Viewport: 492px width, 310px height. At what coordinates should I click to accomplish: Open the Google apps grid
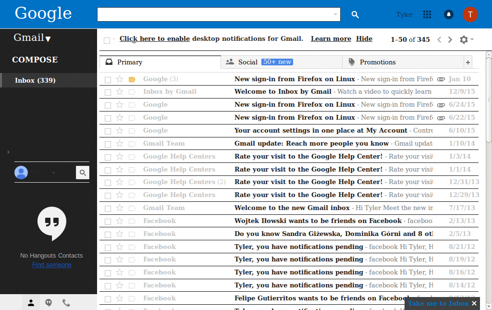(x=427, y=14)
